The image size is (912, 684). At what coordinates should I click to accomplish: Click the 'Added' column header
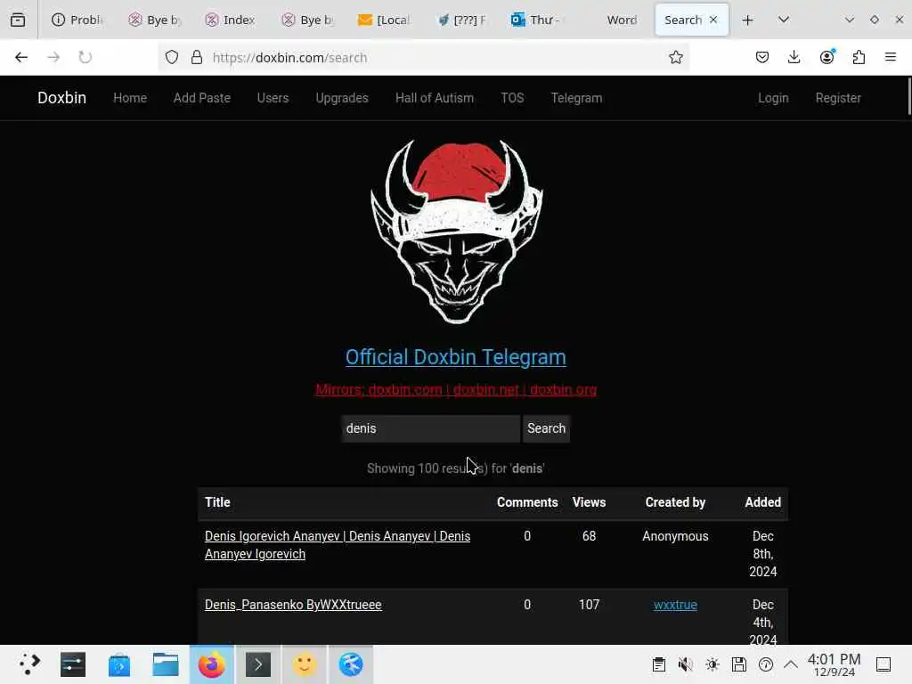click(x=762, y=502)
